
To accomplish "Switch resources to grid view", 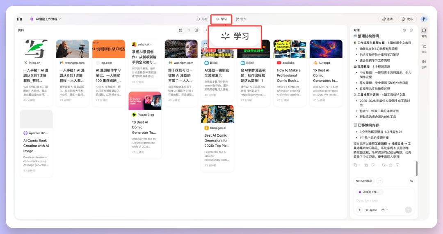I will tap(181, 30).
